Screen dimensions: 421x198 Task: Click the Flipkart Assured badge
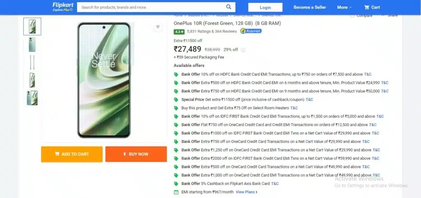[251, 31]
